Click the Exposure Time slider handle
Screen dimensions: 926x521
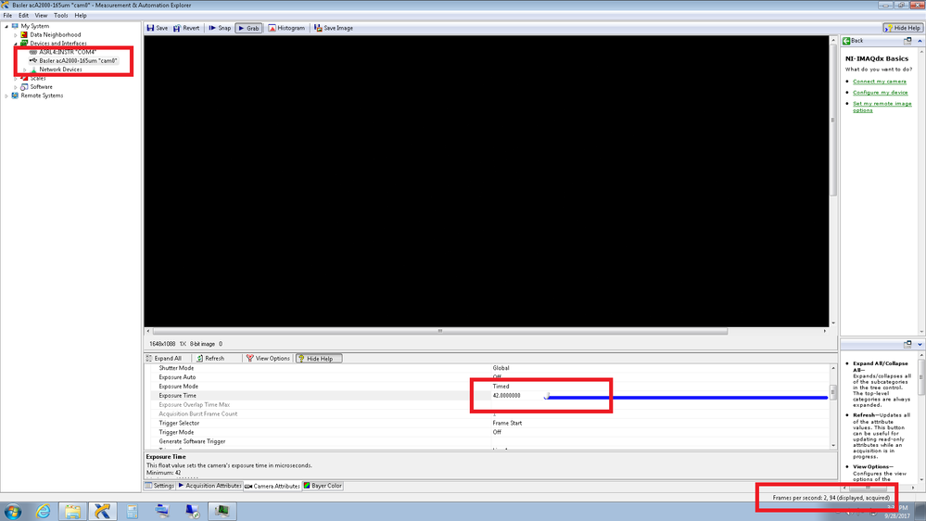click(546, 397)
